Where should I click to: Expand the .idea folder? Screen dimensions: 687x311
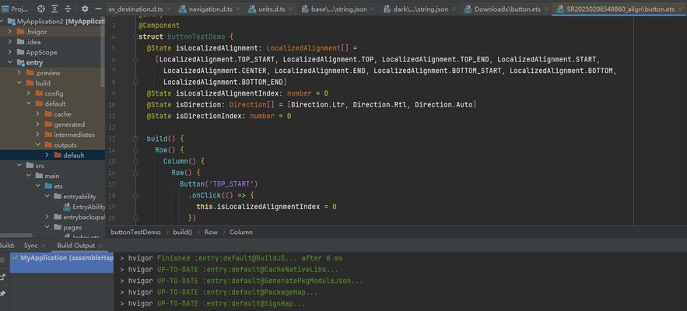pyautogui.click(x=9, y=42)
